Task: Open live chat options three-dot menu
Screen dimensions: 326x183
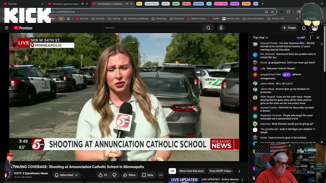Action: [310, 38]
